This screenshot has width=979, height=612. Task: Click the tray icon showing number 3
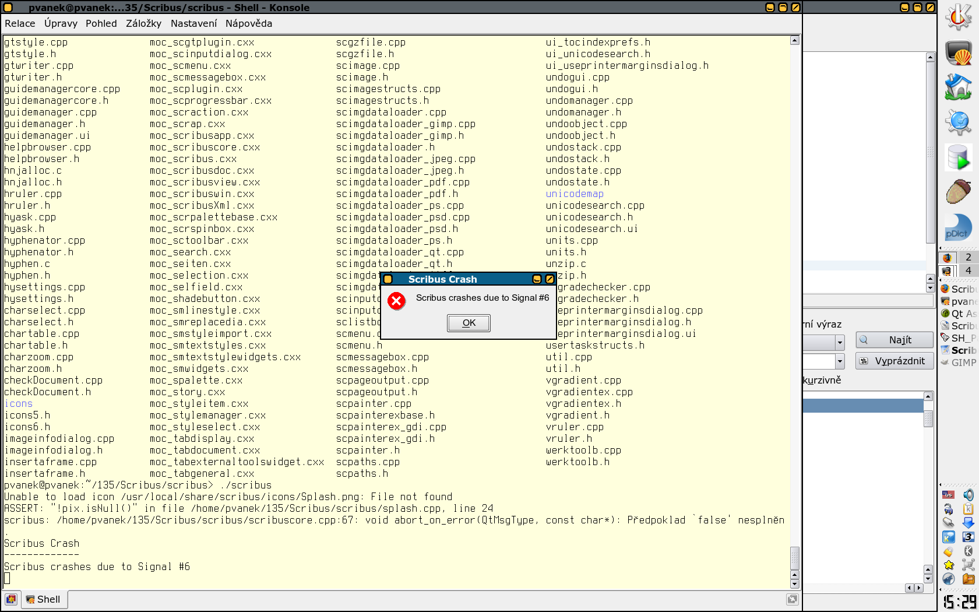point(968,537)
